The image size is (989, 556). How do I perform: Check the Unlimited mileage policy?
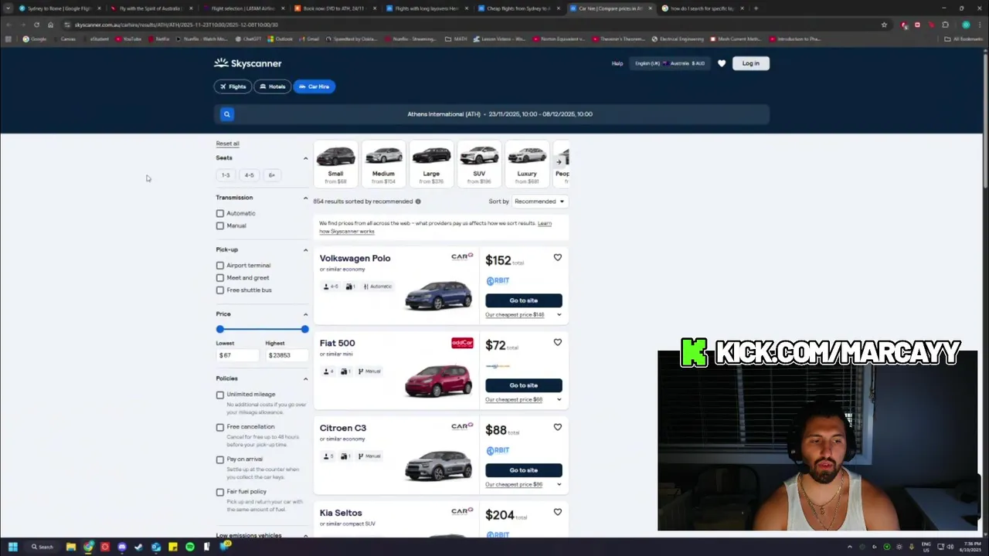pos(220,395)
